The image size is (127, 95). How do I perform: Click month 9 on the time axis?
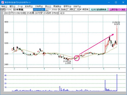(x=119, y=69)
